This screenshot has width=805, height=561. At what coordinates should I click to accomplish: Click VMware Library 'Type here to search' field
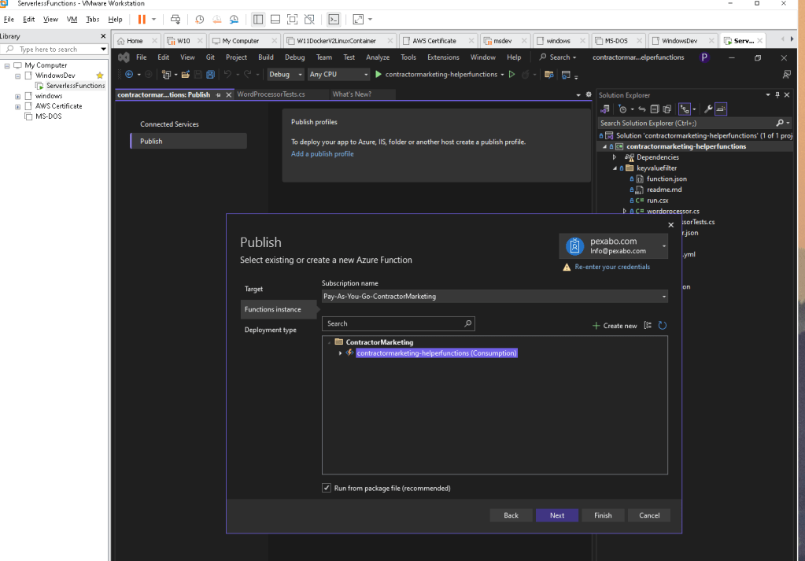(x=54, y=50)
